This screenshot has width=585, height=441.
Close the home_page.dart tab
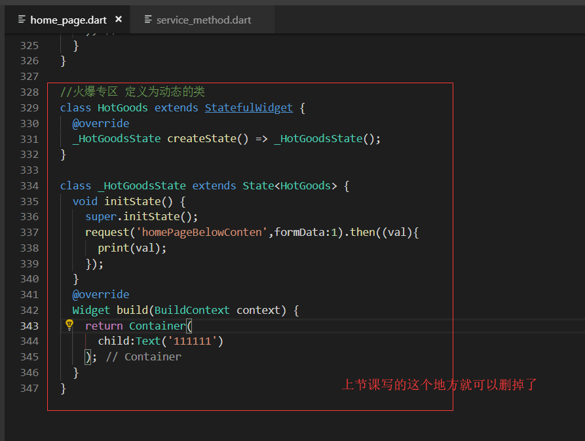(x=119, y=19)
